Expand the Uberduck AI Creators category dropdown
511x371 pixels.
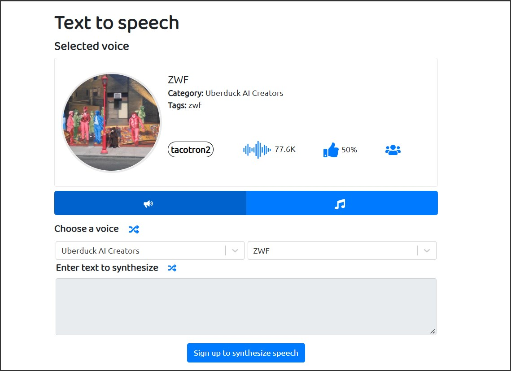coord(235,251)
